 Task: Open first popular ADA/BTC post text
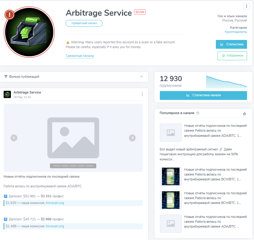[x=216, y=131]
